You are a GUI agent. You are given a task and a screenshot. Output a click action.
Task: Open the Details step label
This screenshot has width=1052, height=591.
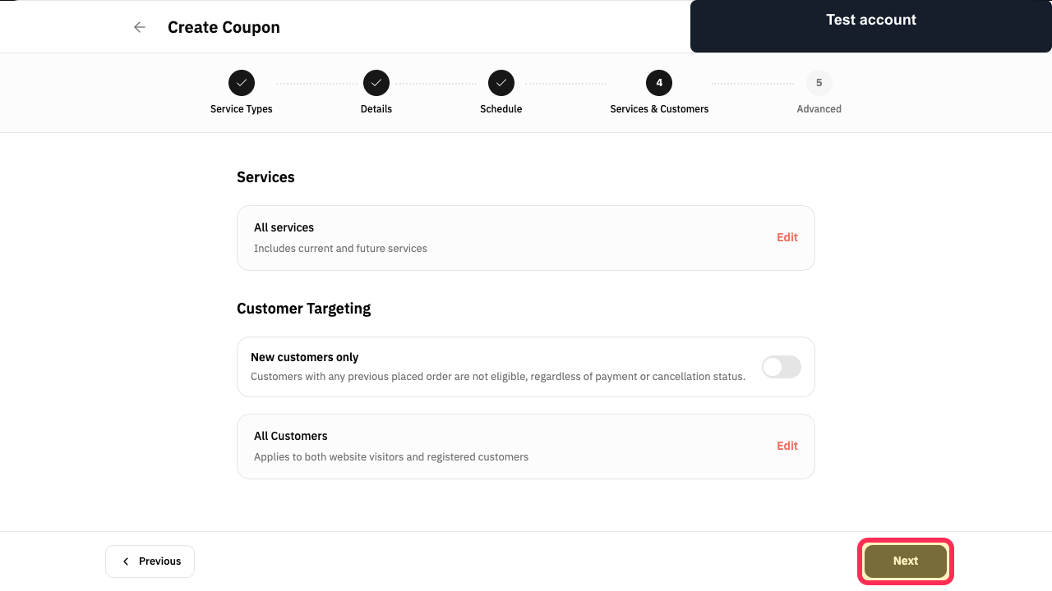(x=376, y=109)
